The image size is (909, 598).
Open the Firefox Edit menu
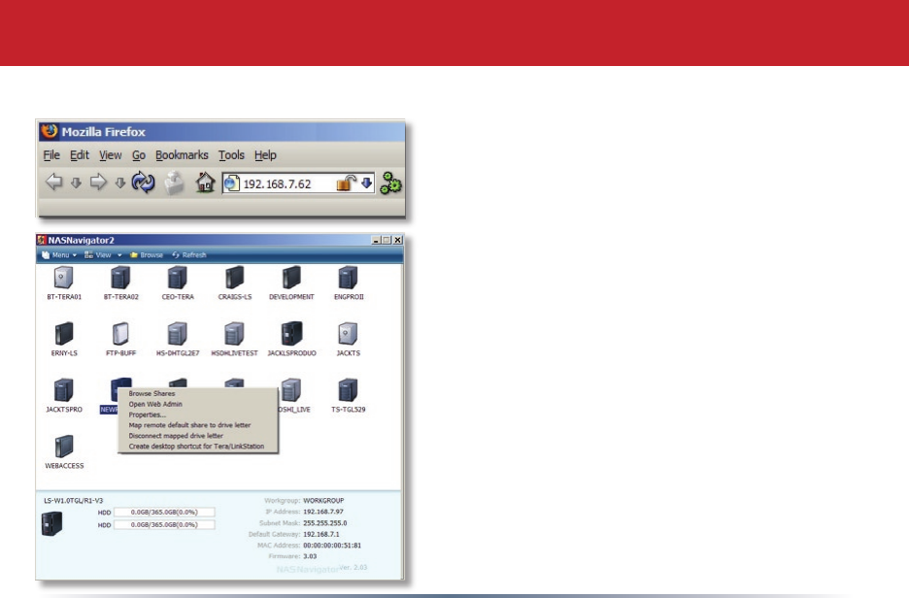80,155
